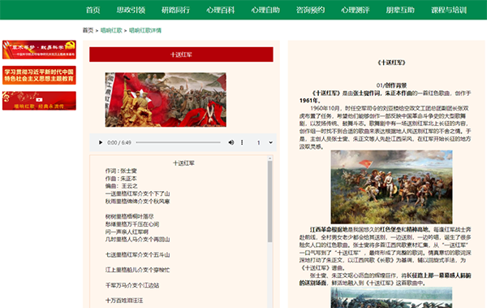Image resolution: width=487 pixels, height=308 pixels.
Task: Play the 十送红军 audio track
Action: pyautogui.click(x=101, y=142)
